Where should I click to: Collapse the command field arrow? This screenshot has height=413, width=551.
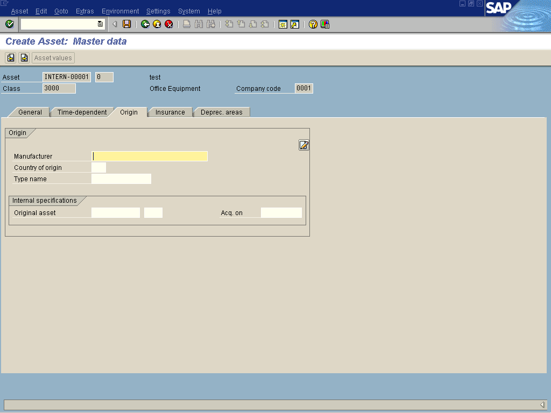[x=115, y=24]
